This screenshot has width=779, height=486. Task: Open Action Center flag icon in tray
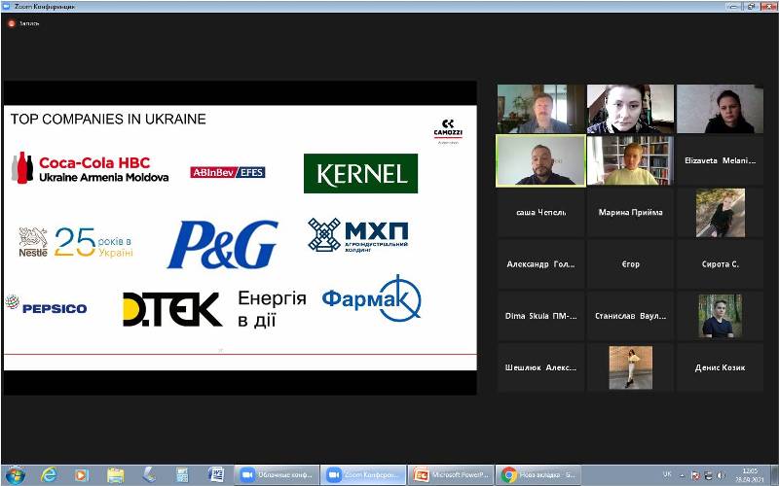point(695,475)
